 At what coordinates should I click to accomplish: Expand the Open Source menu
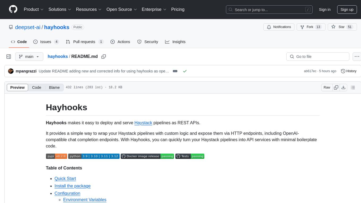[122, 9]
